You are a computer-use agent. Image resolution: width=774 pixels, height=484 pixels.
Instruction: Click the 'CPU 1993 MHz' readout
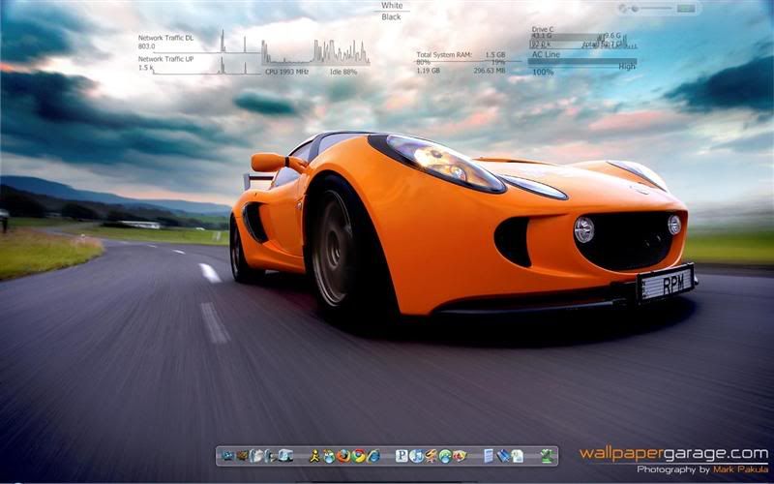[286, 72]
